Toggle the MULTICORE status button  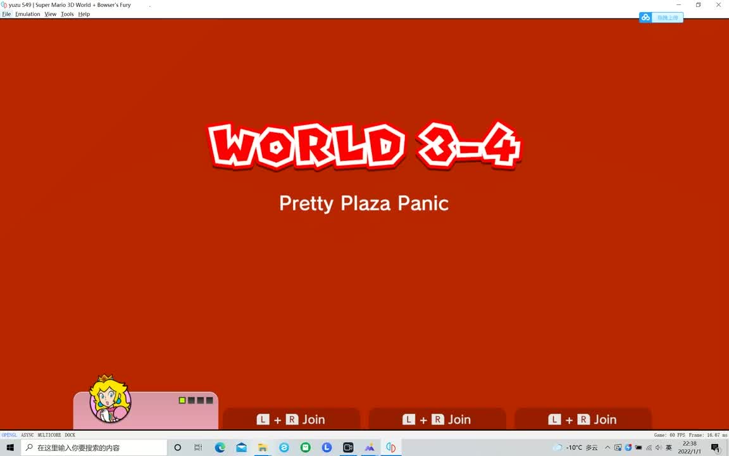point(49,435)
